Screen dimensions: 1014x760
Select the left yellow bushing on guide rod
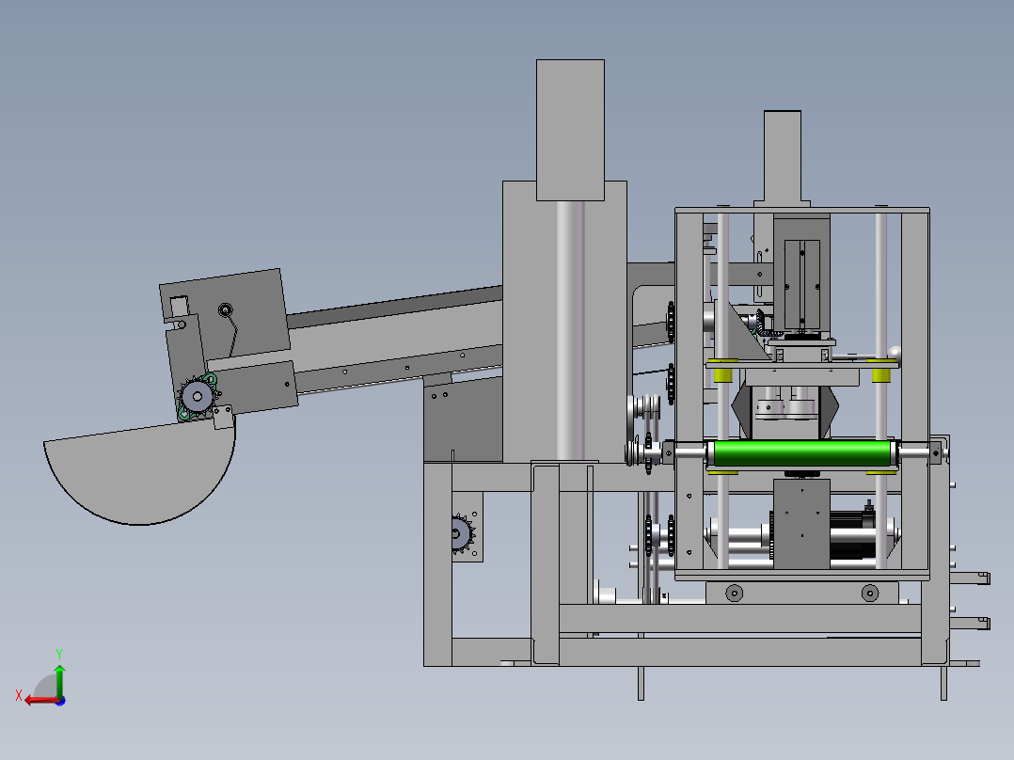pyautogui.click(x=723, y=373)
